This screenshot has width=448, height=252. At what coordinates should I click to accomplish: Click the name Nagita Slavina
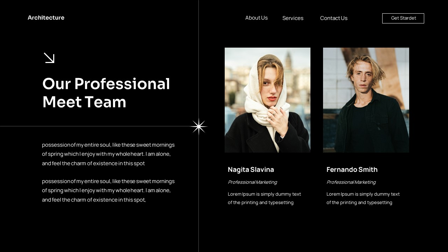251,169
